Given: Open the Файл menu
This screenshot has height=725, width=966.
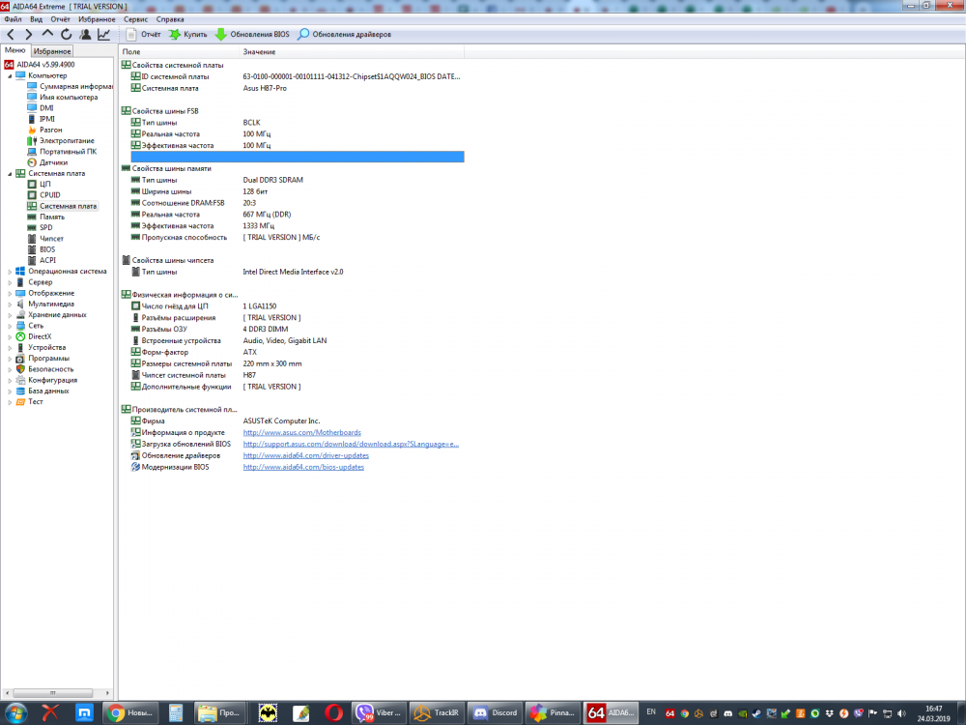Looking at the screenshot, I should pos(13,19).
